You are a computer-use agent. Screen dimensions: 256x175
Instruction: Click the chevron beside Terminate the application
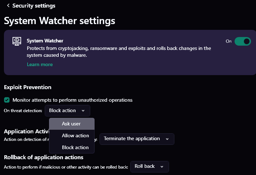167,139
